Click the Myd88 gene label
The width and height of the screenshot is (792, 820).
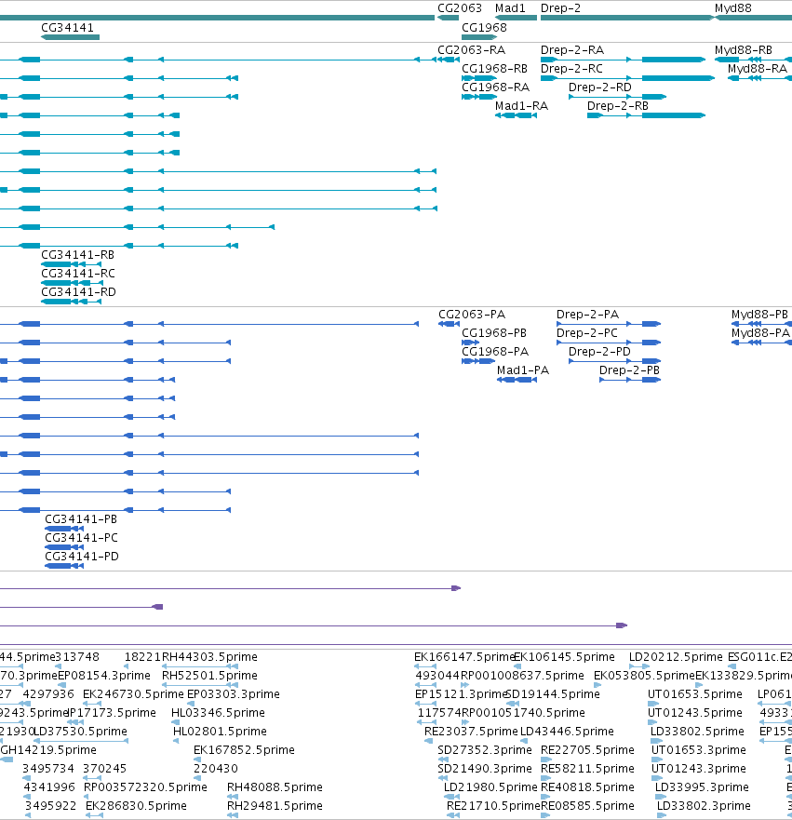[733, 8]
